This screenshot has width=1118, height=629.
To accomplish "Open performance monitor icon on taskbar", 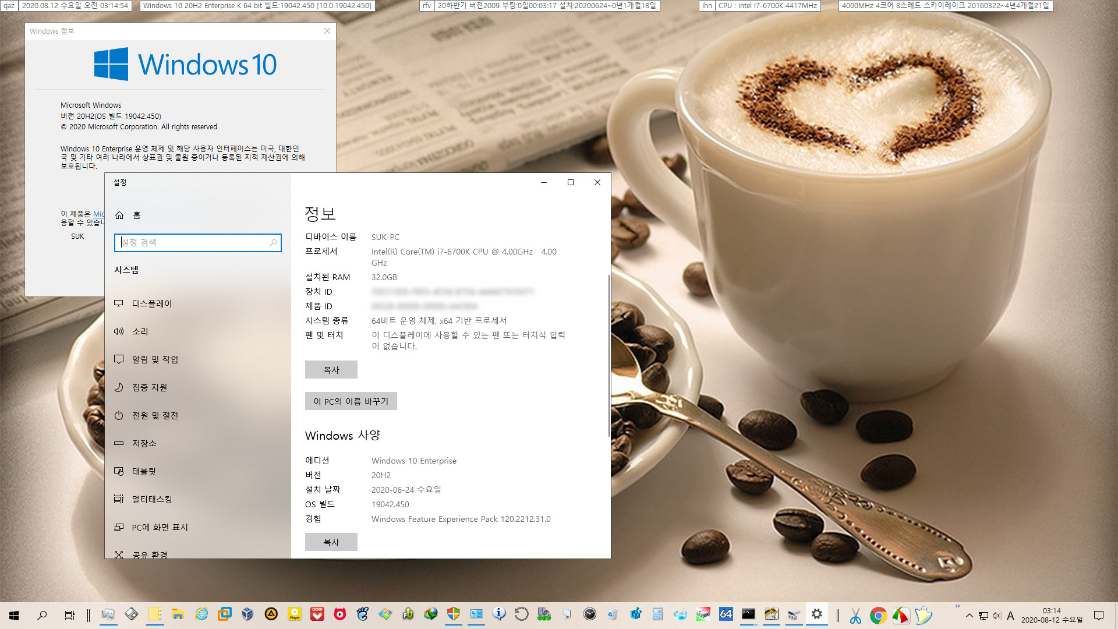I will click(x=108, y=614).
